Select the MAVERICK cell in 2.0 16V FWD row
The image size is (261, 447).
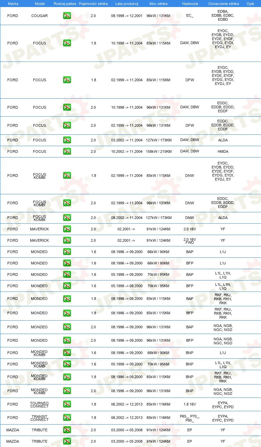point(39,240)
